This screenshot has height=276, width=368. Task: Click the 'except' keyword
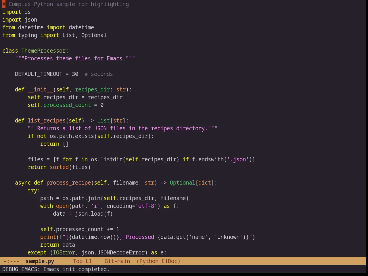click(x=37, y=252)
